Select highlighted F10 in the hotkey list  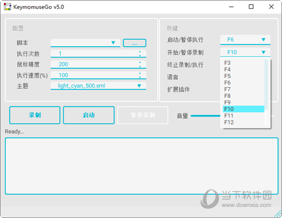tap(244, 109)
